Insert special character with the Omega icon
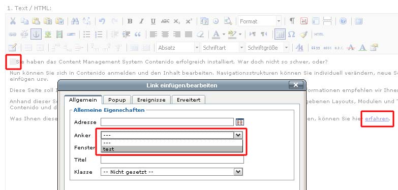Viewport: 398px width, 190px height. click(292, 34)
